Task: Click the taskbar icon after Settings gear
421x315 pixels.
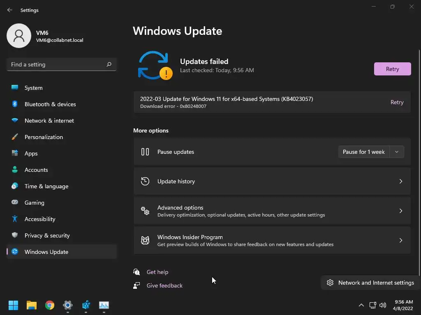Action: 86,305
